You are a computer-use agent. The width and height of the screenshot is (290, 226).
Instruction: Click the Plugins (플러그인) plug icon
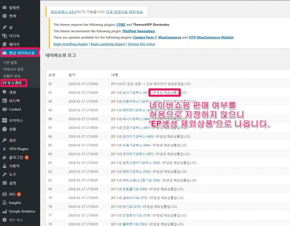point(4,157)
